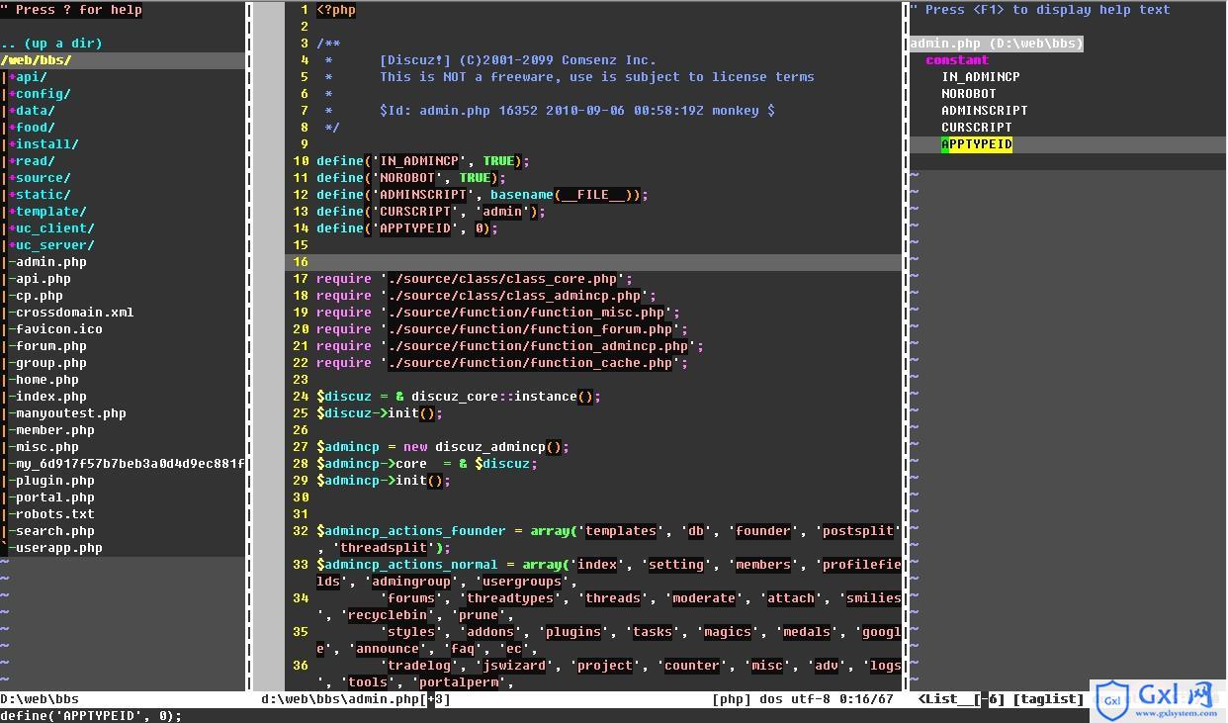1228x723 pixels.
Task: Open robots.txt in the file tree
Action: (x=55, y=514)
